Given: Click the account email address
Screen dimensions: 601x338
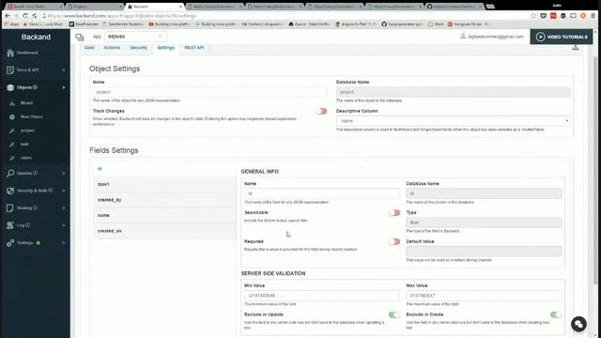Looking at the screenshot, I should [496, 37].
